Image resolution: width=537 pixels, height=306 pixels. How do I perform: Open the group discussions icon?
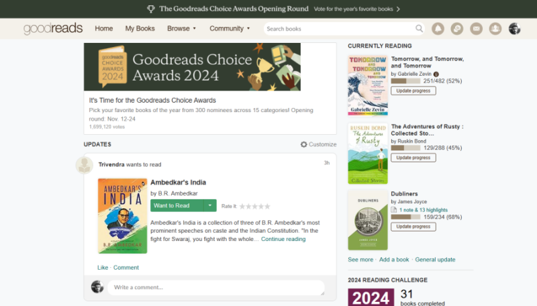(457, 29)
